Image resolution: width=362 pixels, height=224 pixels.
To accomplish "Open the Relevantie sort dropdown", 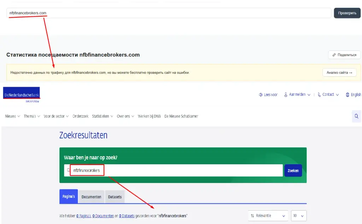I will tap(268, 216).
